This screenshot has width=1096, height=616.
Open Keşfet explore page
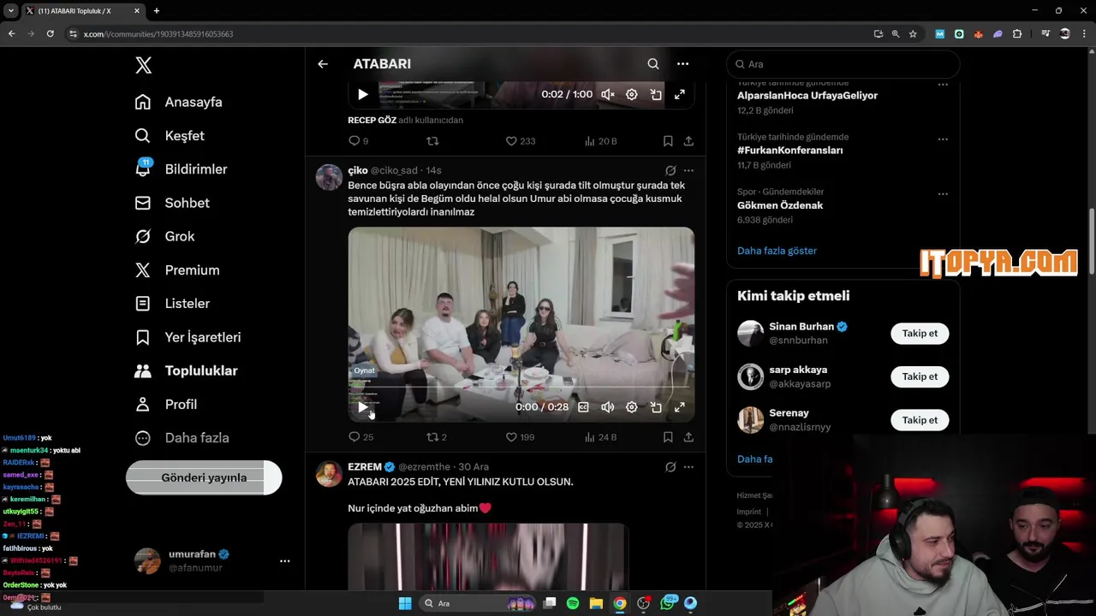point(170,135)
